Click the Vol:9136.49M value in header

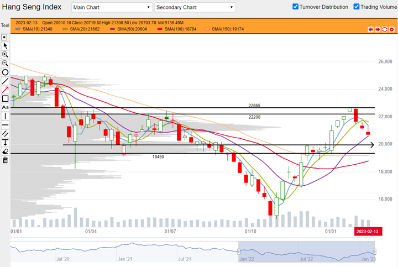tap(171, 23)
